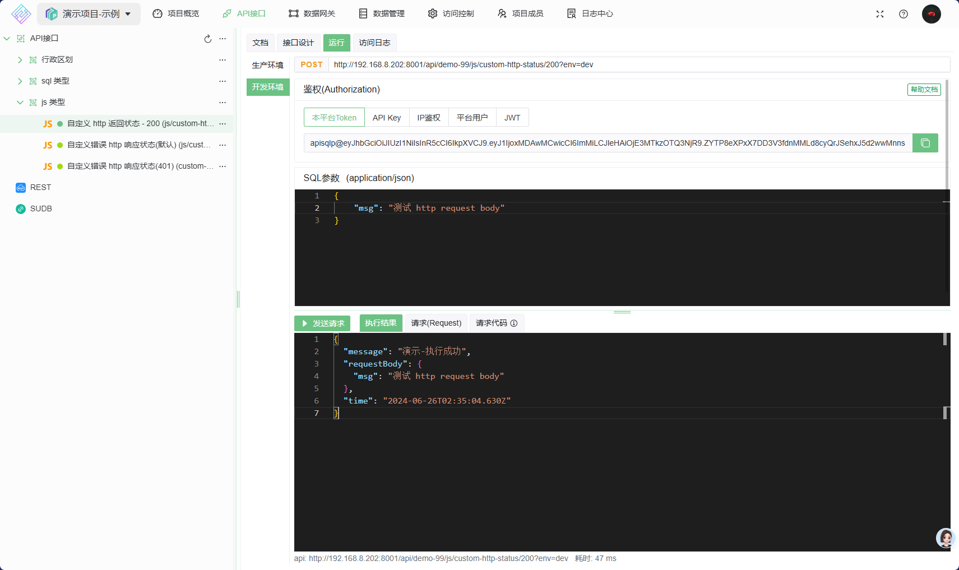Click the user avatar in top right
The height and width of the screenshot is (570, 959).
coord(931,14)
